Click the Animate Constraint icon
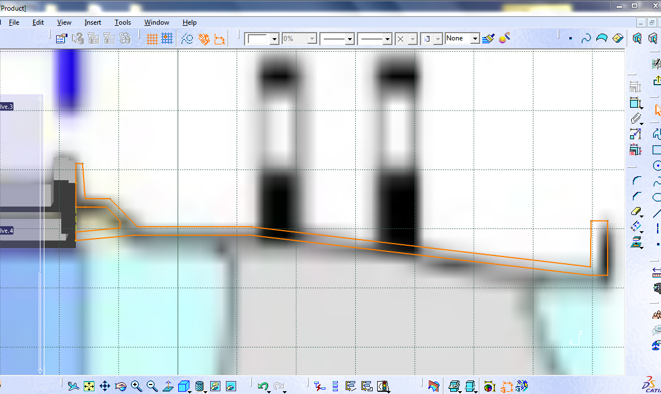The image size is (661, 394). 635,134
